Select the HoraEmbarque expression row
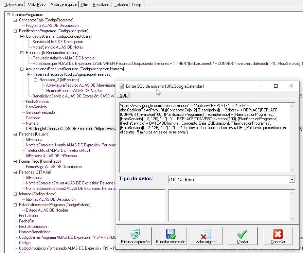 167,64
